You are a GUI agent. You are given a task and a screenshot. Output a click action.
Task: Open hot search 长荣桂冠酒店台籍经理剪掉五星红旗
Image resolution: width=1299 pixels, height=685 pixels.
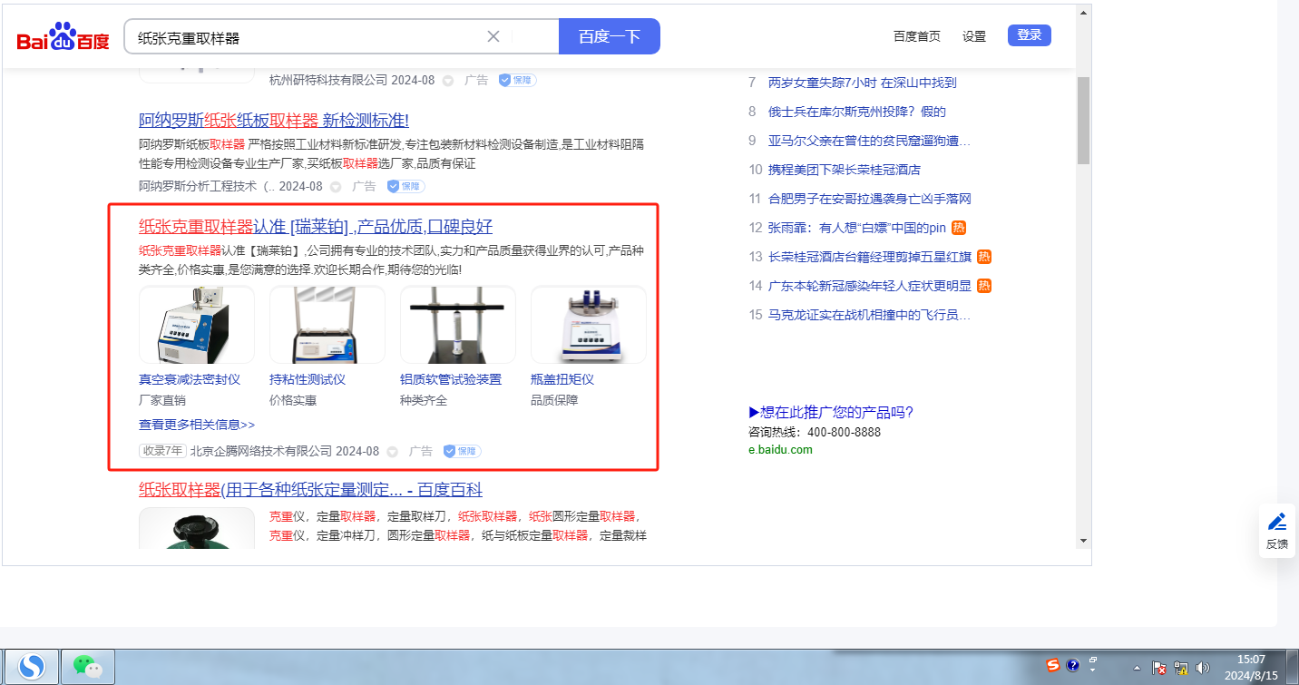click(x=870, y=257)
